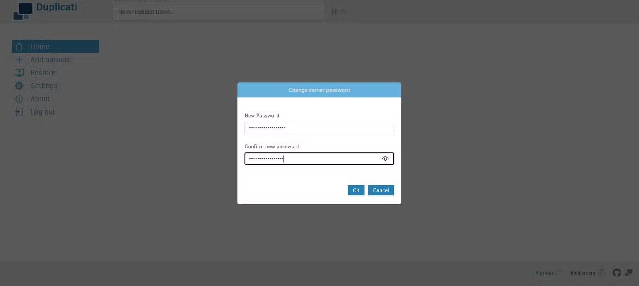This screenshot has width=639, height=286.
Task: Click the Home house icon
Action: (x=19, y=46)
